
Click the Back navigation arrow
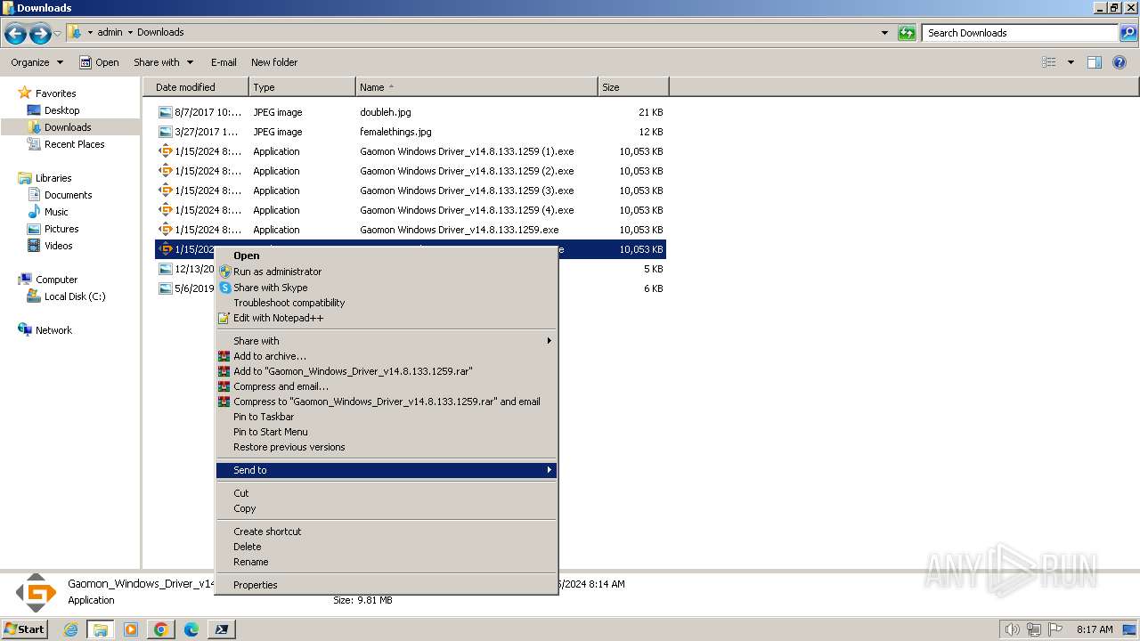tap(15, 33)
